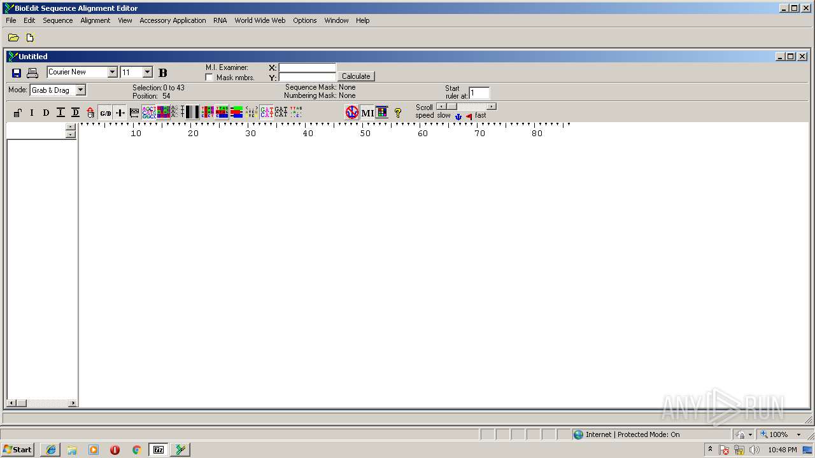The image size is (815, 458).
Task: Open the Alignment menu
Action: pos(96,20)
